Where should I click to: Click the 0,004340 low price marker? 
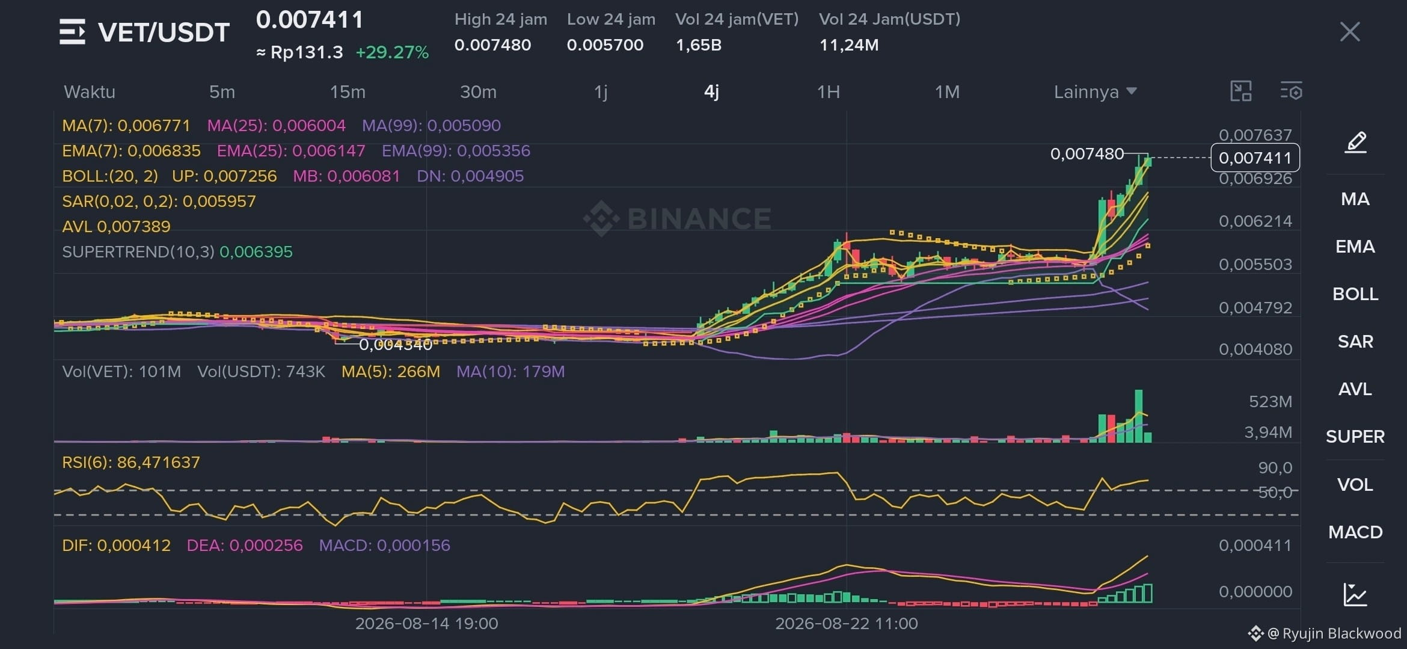[396, 345]
